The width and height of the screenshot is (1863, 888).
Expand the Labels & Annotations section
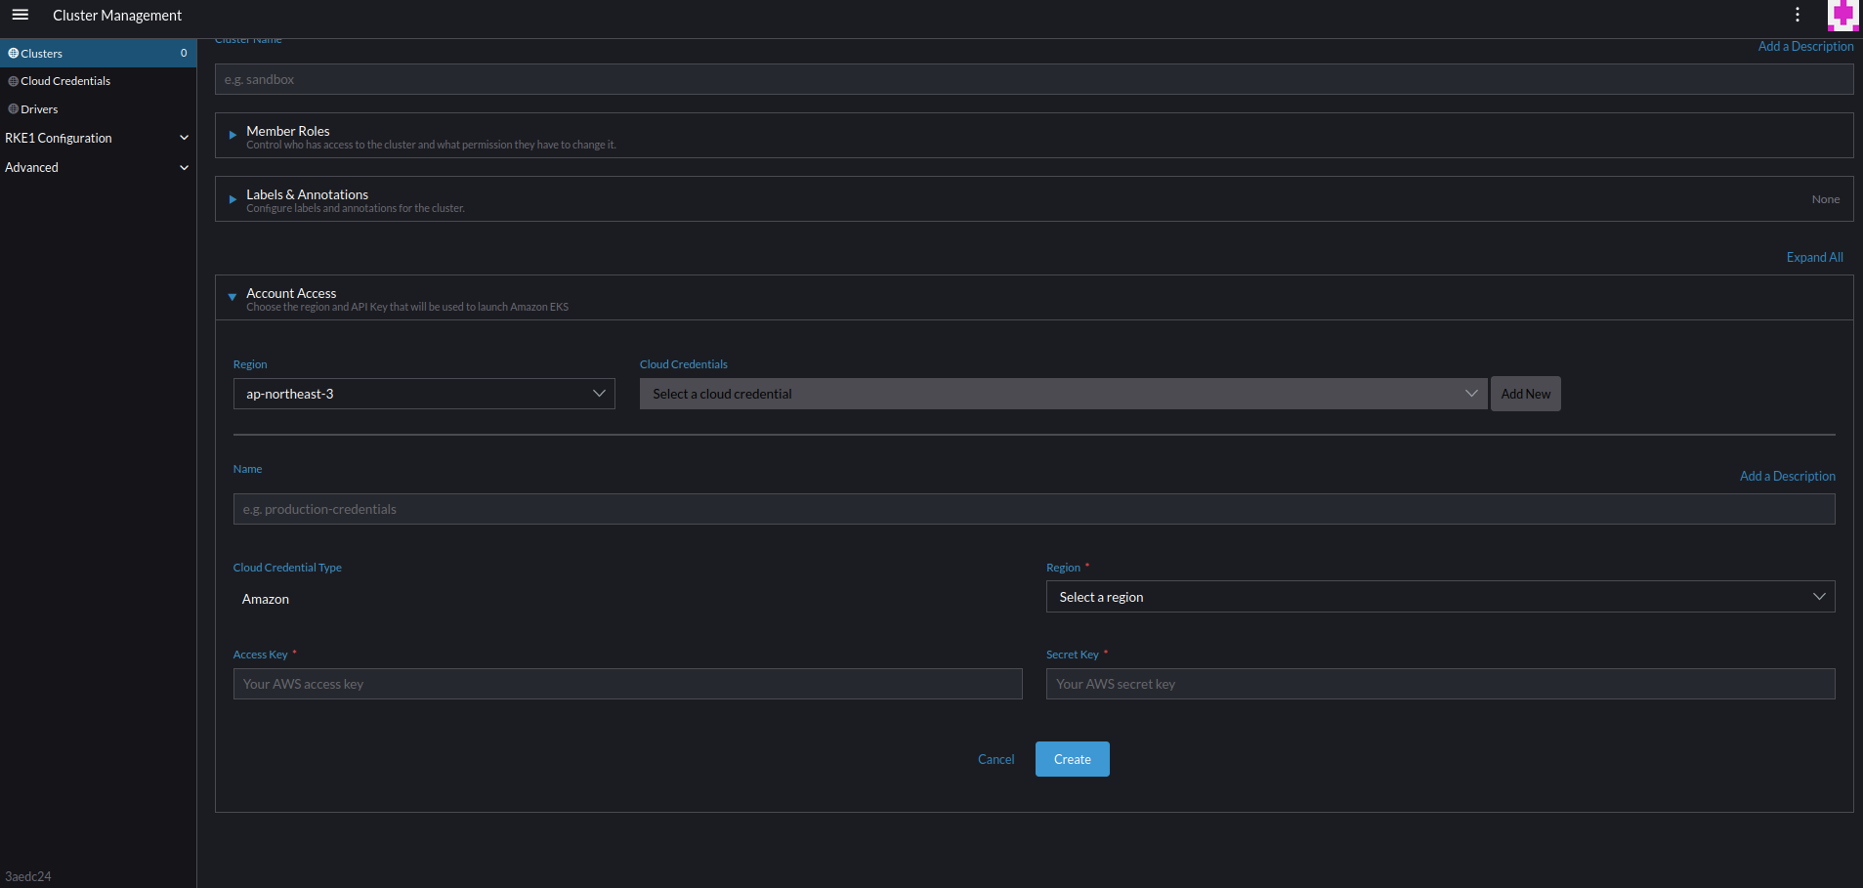[232, 199]
